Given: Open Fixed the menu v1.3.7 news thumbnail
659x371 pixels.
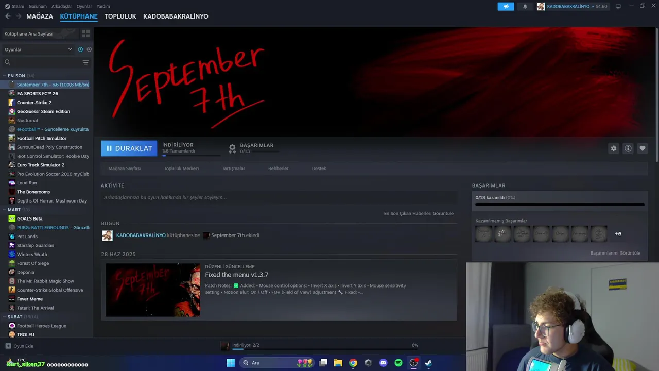Looking at the screenshot, I should (x=153, y=290).
